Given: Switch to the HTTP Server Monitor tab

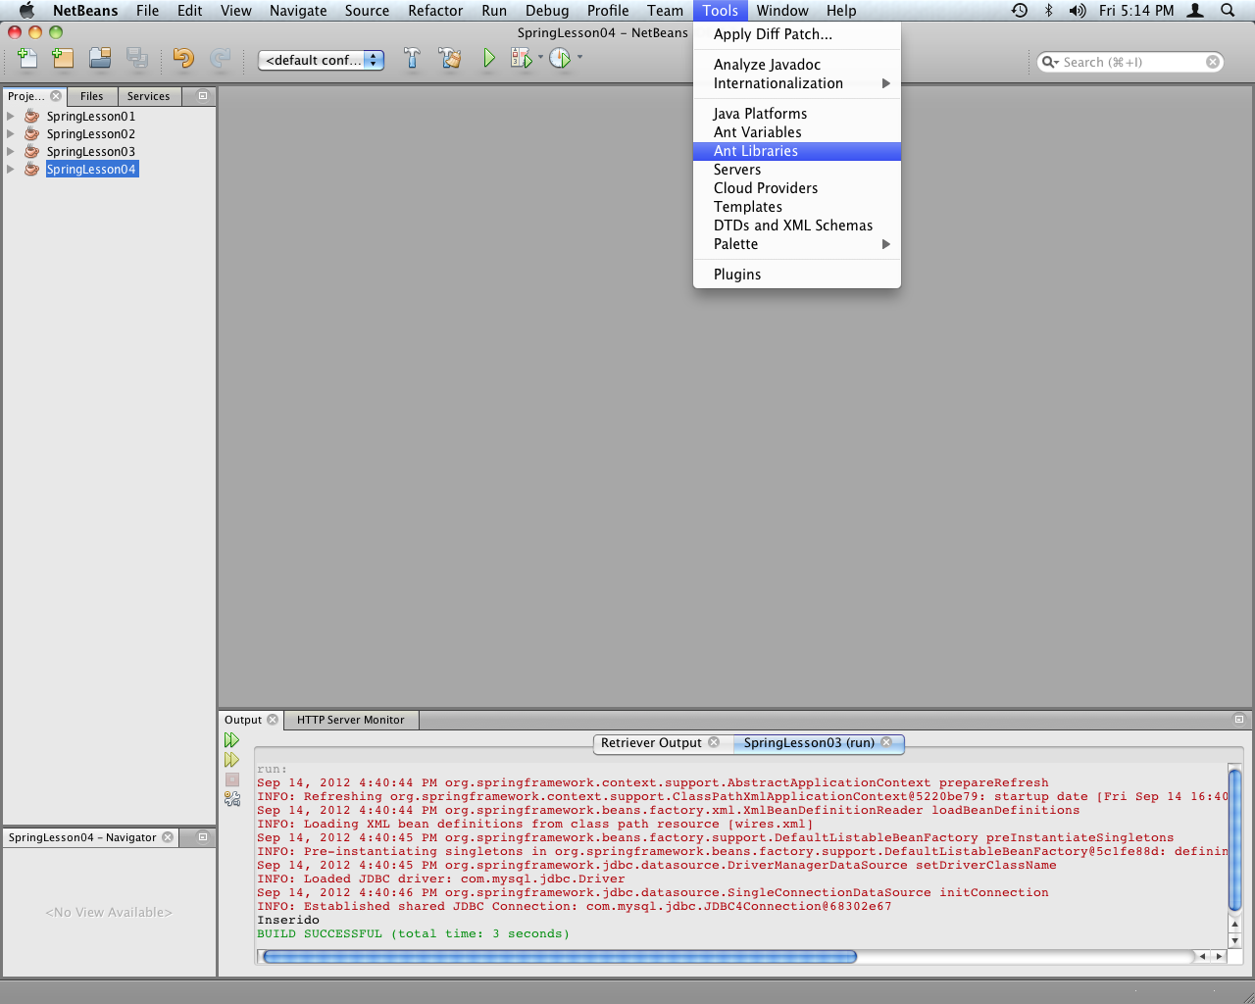Looking at the screenshot, I should pyautogui.click(x=351, y=720).
